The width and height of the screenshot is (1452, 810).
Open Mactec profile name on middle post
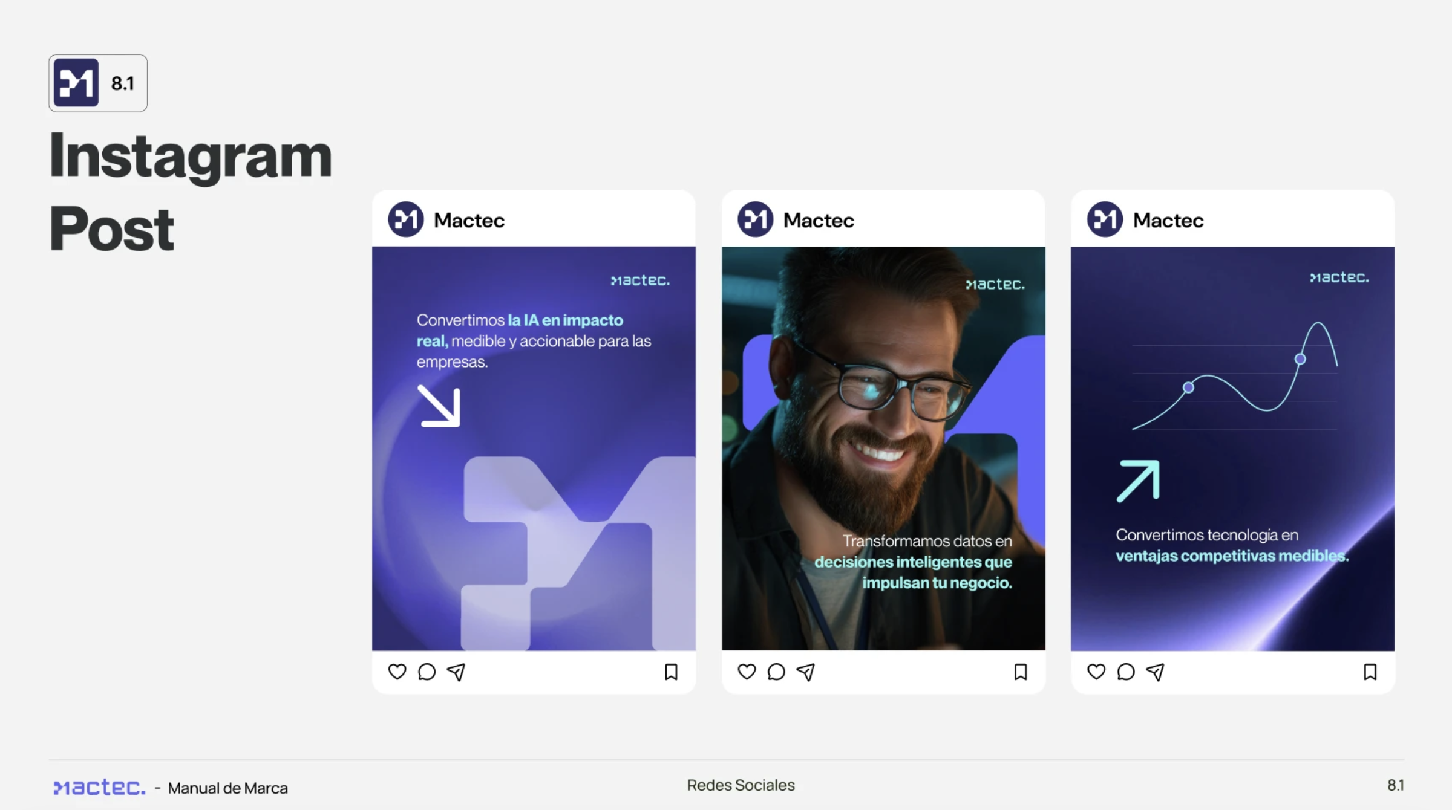click(819, 221)
